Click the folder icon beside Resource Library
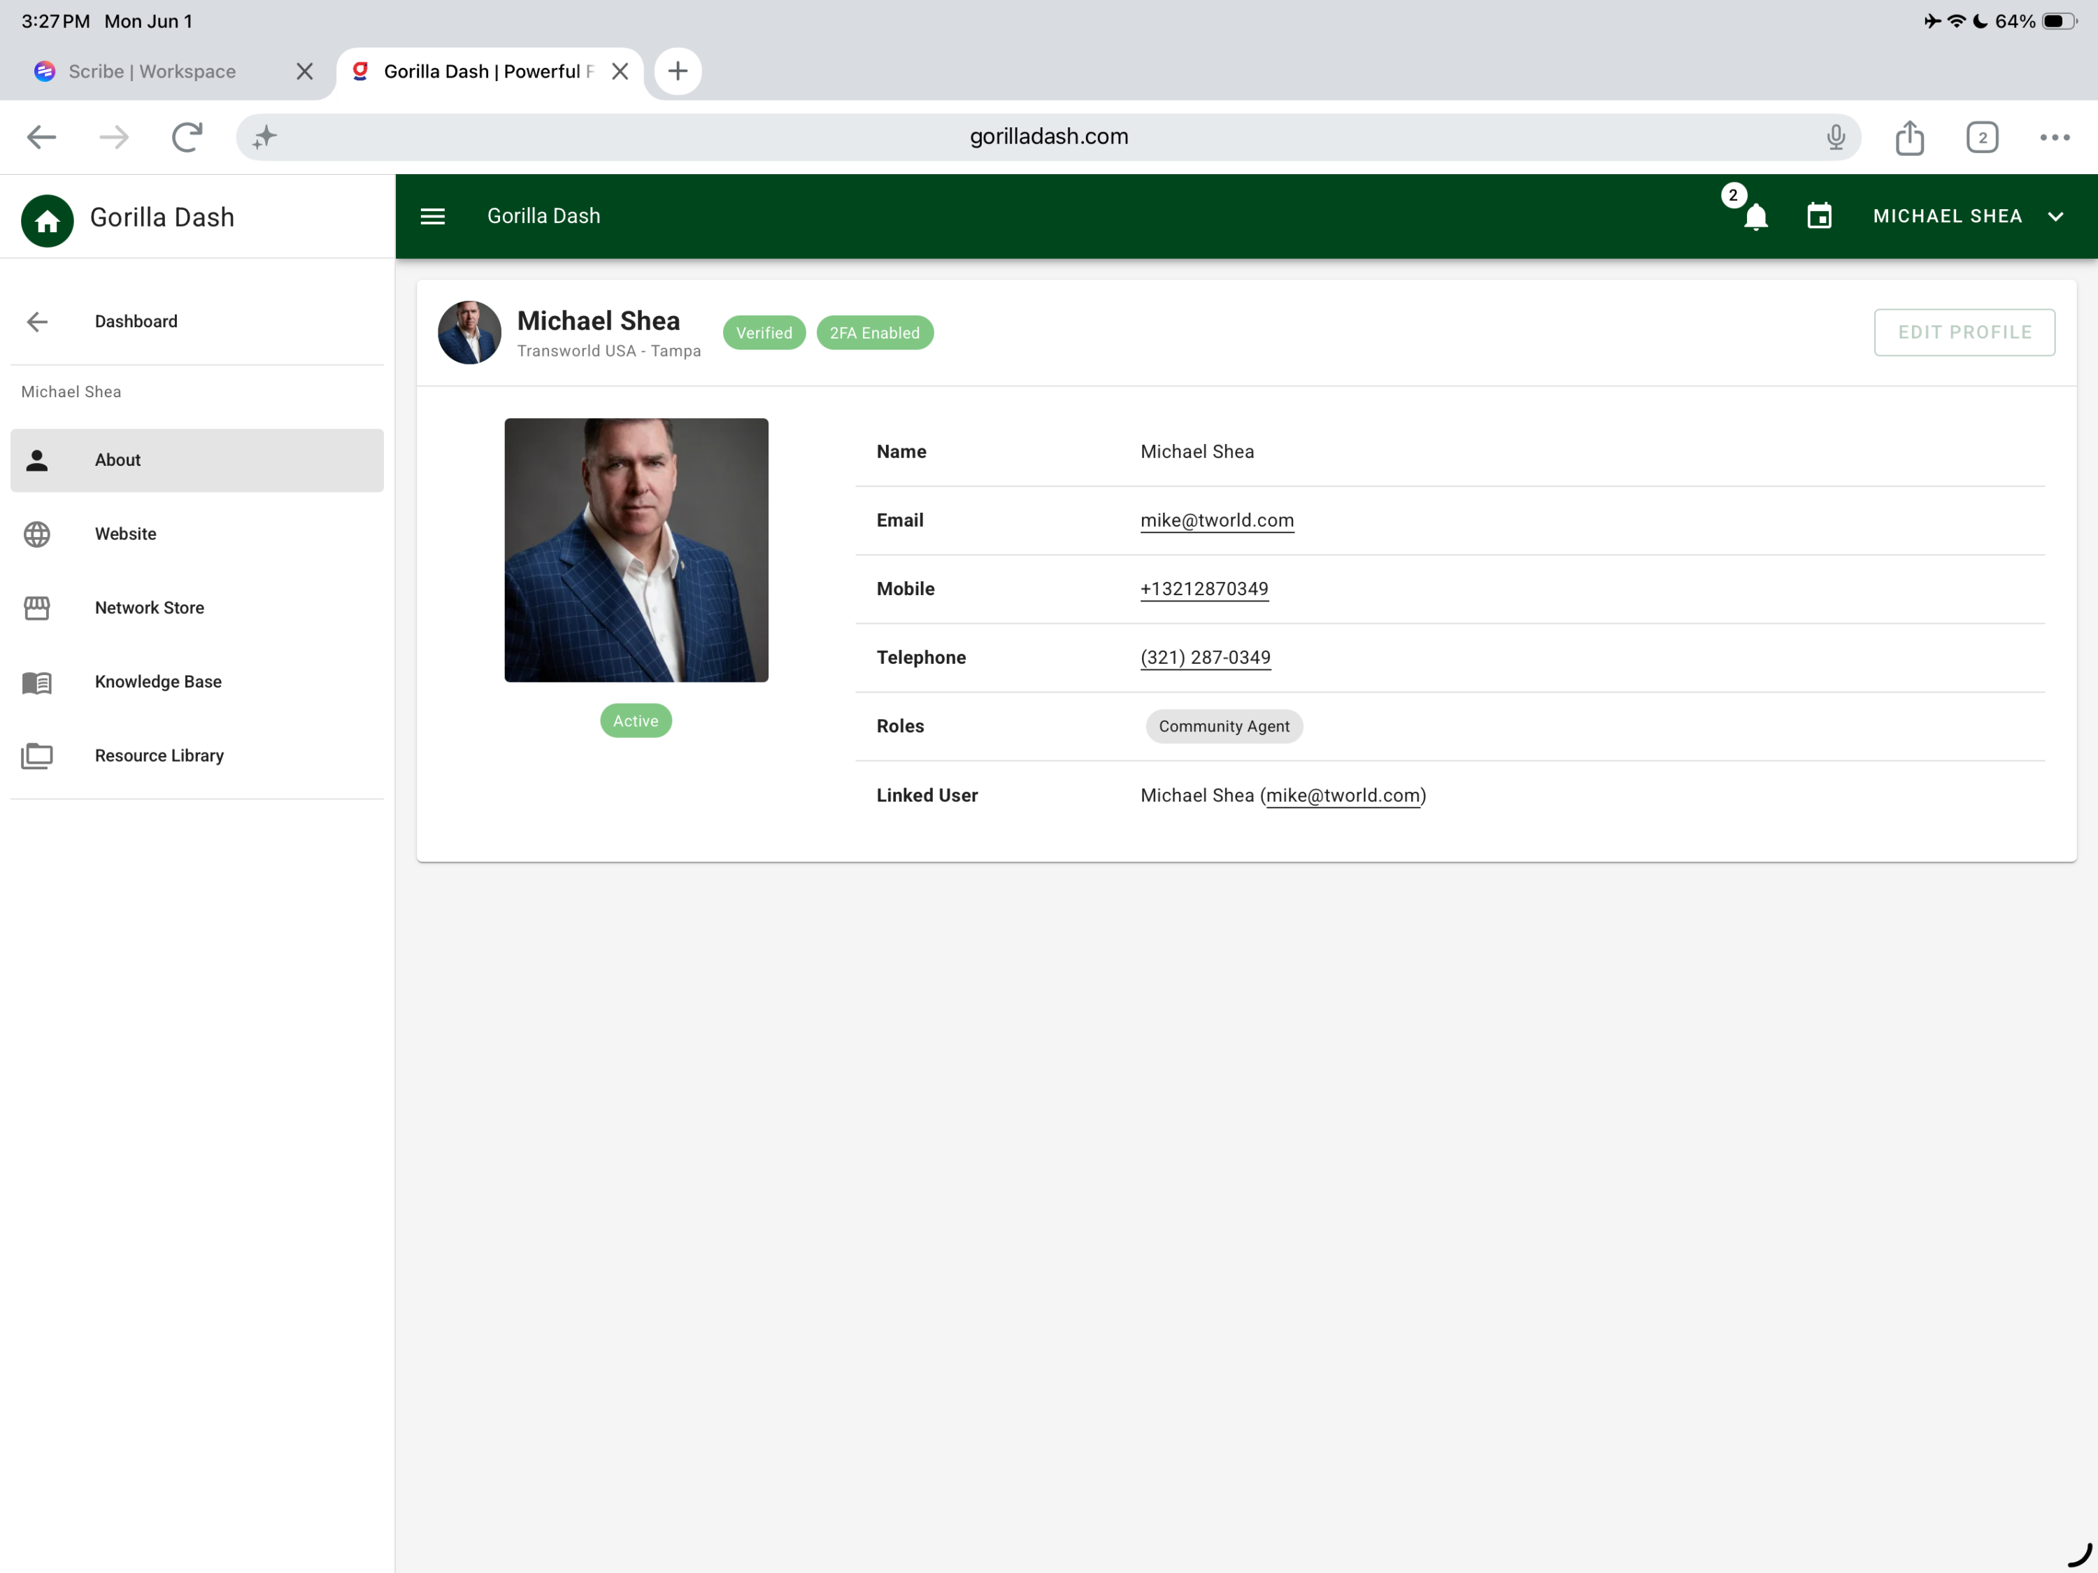The image size is (2098, 1573). (37, 756)
